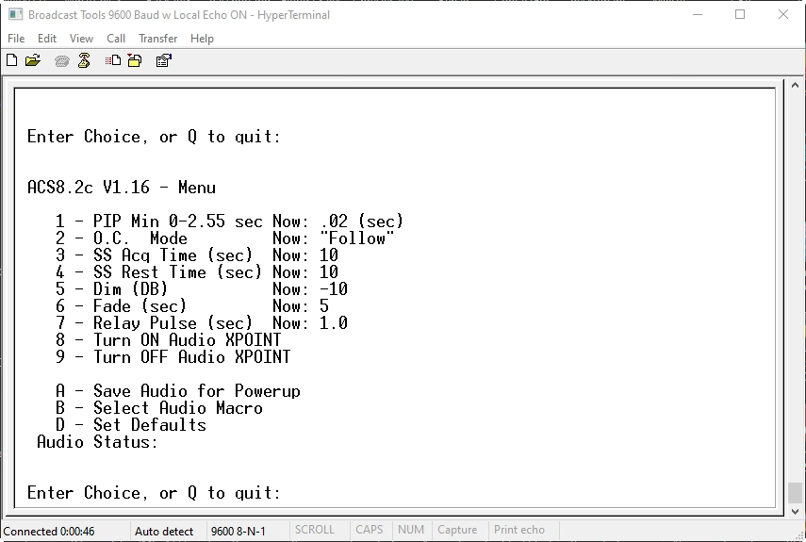Screen dimensions: 806x542
Task: Click the New connection toolbar icon
Action: (x=12, y=60)
